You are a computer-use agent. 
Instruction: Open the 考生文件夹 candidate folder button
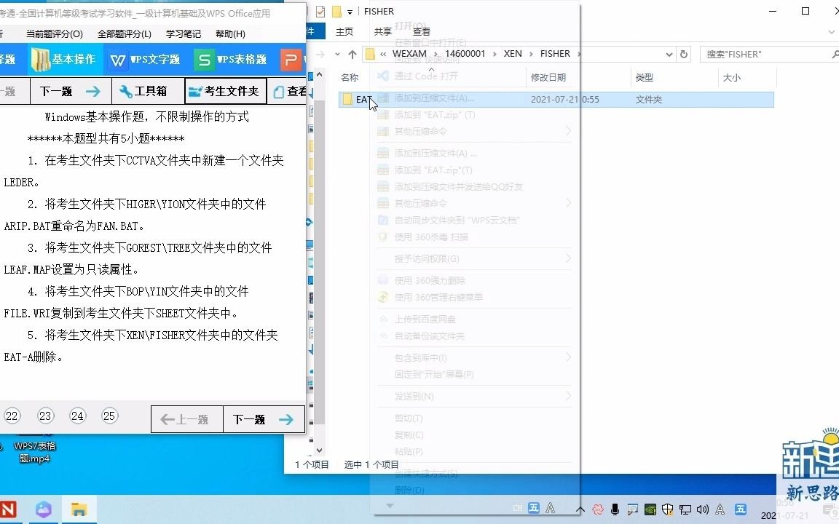tap(226, 90)
